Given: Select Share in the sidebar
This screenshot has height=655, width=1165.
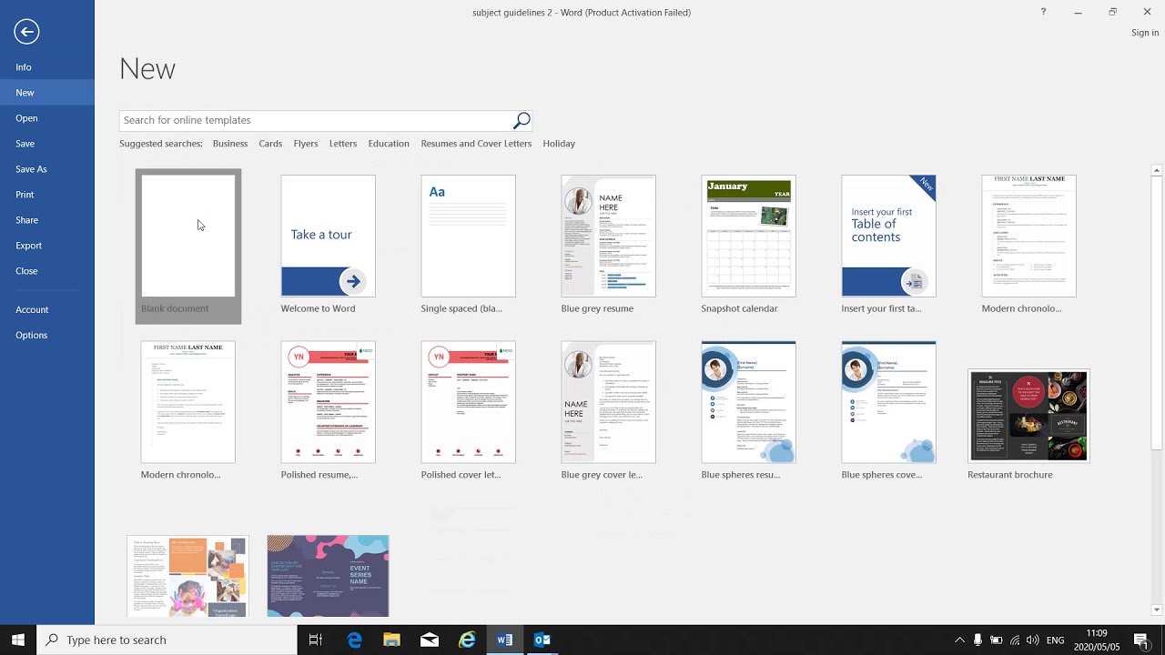Looking at the screenshot, I should (x=47, y=220).
